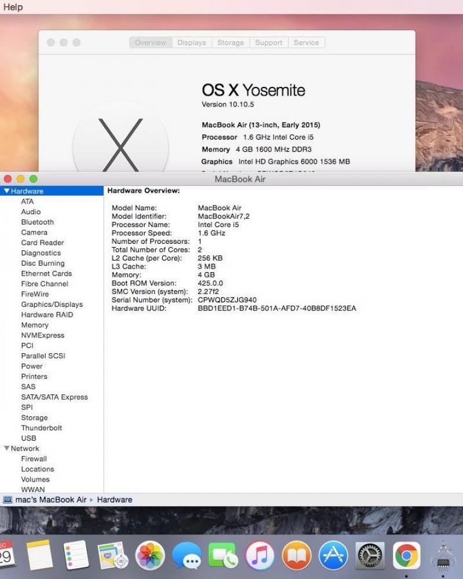
Task: Open the App Store from the Dock
Action: pyautogui.click(x=333, y=555)
